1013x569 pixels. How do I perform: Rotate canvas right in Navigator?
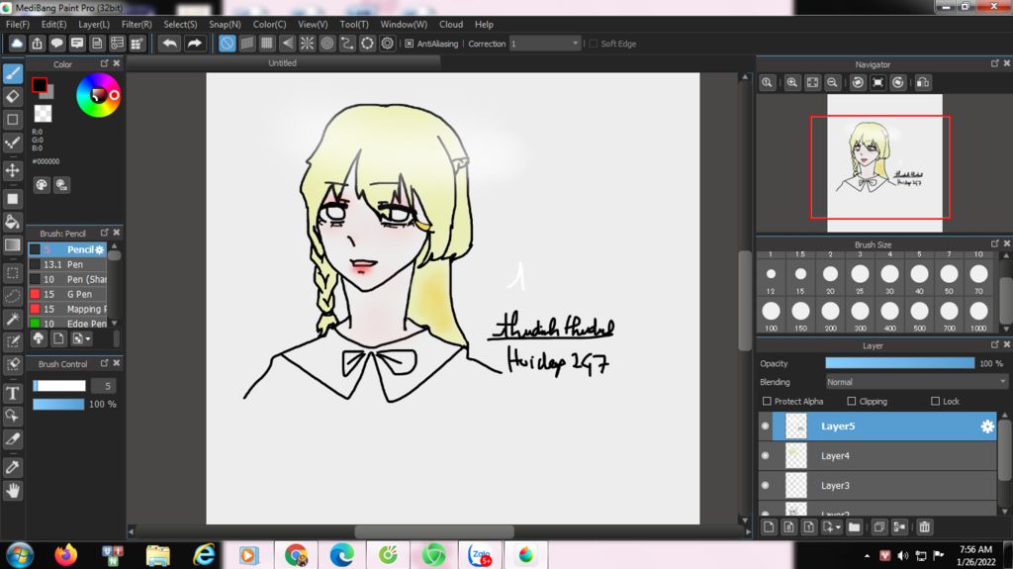tap(898, 83)
